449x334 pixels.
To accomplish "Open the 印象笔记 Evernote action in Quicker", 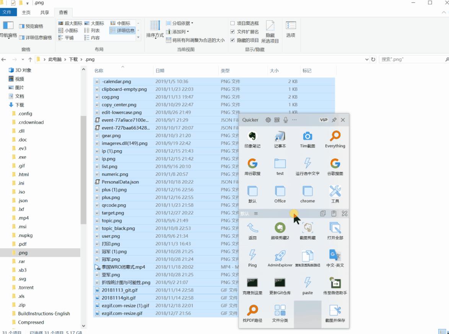I will (252, 139).
